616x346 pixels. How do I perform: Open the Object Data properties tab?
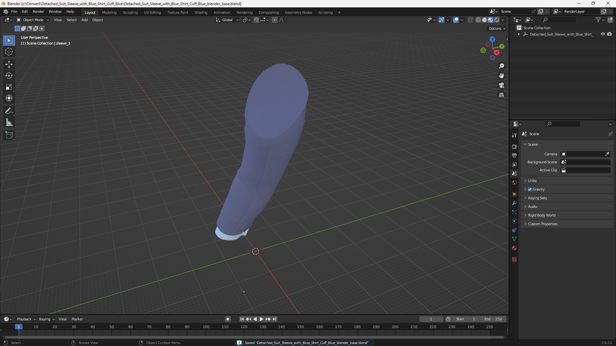tap(514, 239)
